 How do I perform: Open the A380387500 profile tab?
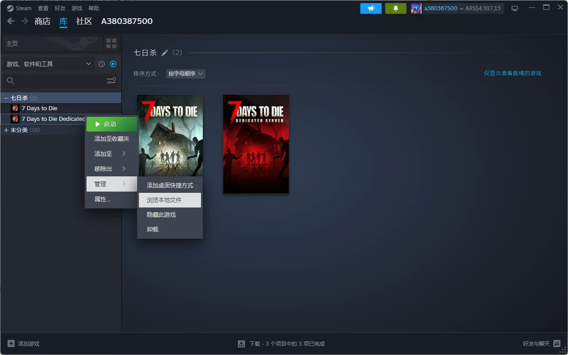[x=127, y=21]
